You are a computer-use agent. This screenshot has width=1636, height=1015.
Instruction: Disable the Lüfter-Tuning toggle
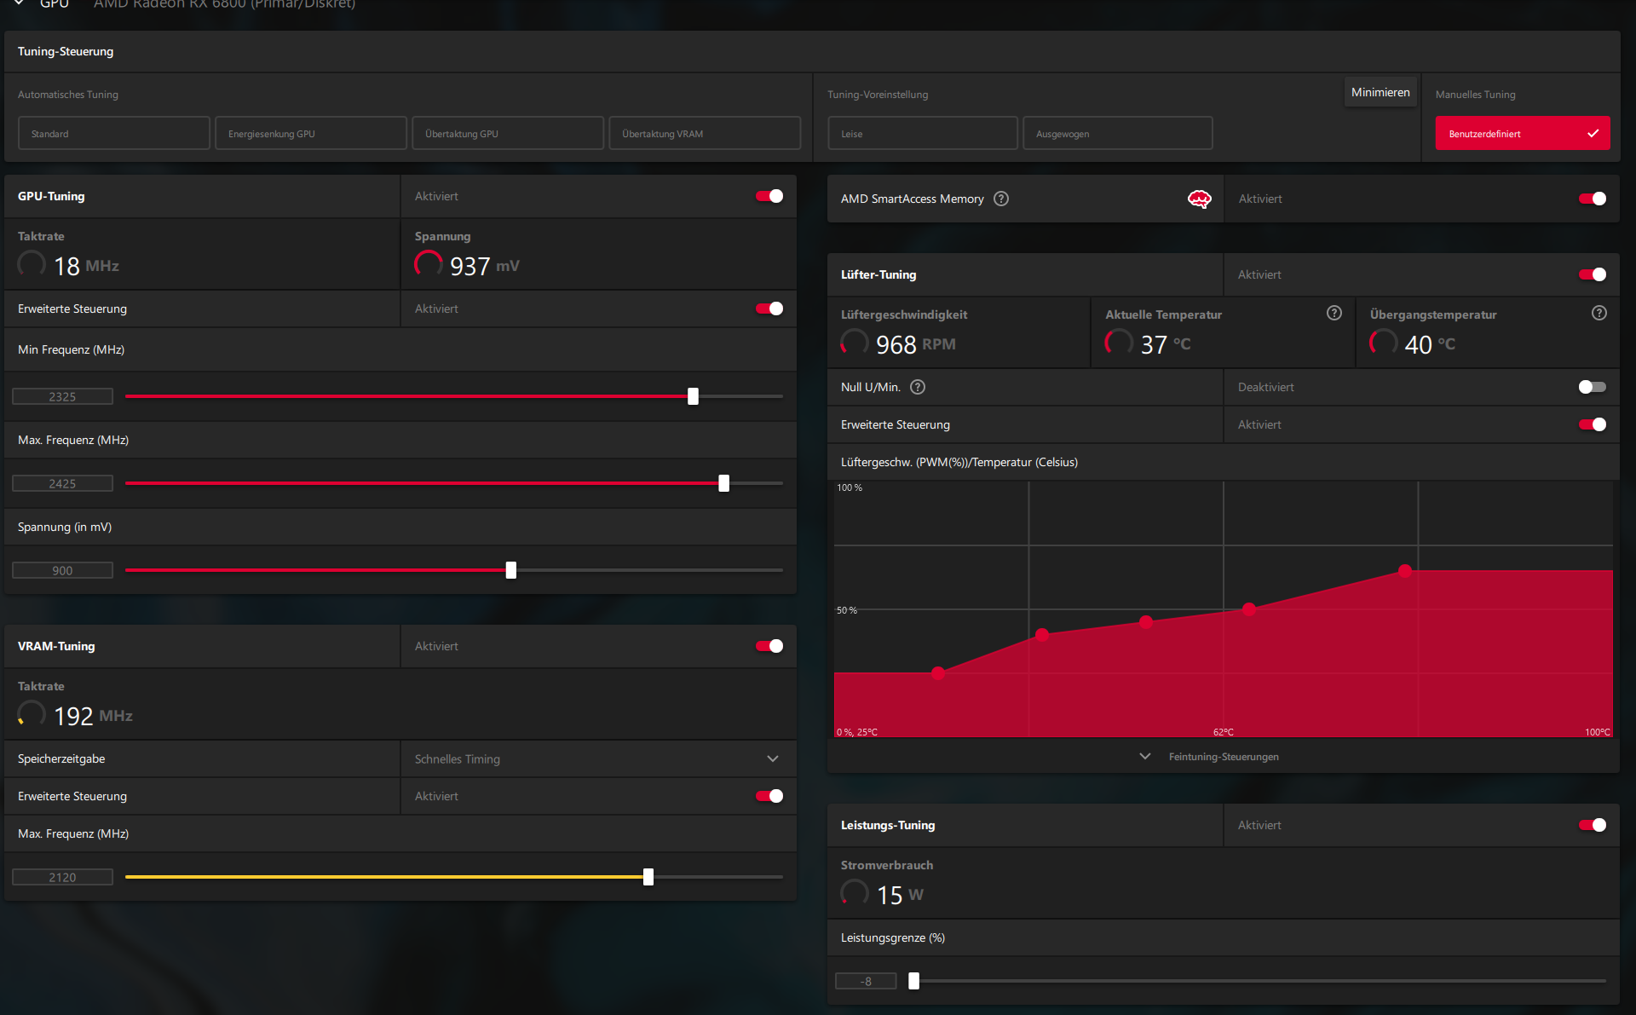pos(1593,274)
